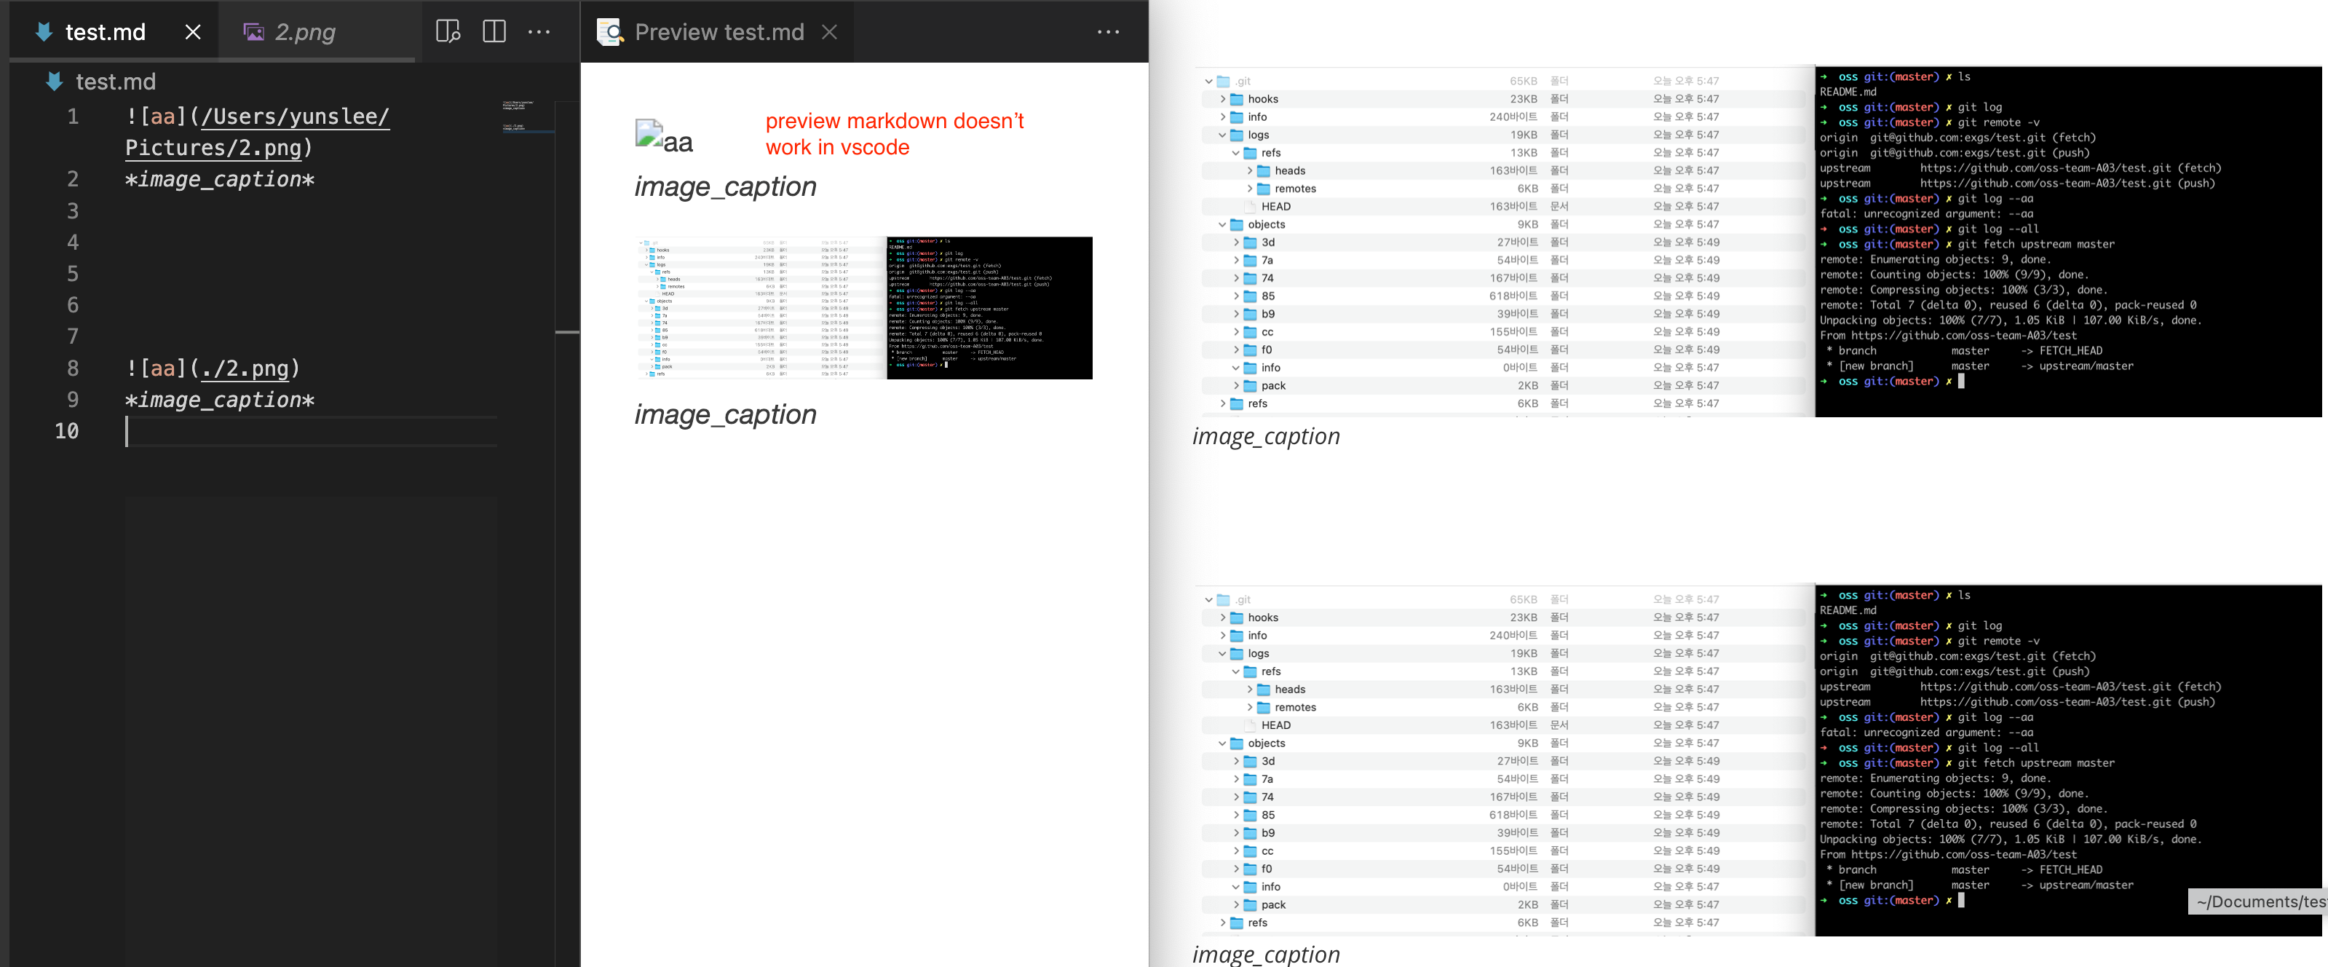
Task: Switch to the 2.png tab
Action: click(303, 31)
